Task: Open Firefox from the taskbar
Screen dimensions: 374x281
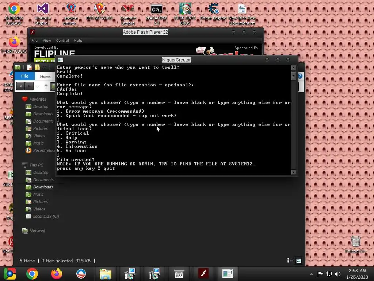Action: 57,274
